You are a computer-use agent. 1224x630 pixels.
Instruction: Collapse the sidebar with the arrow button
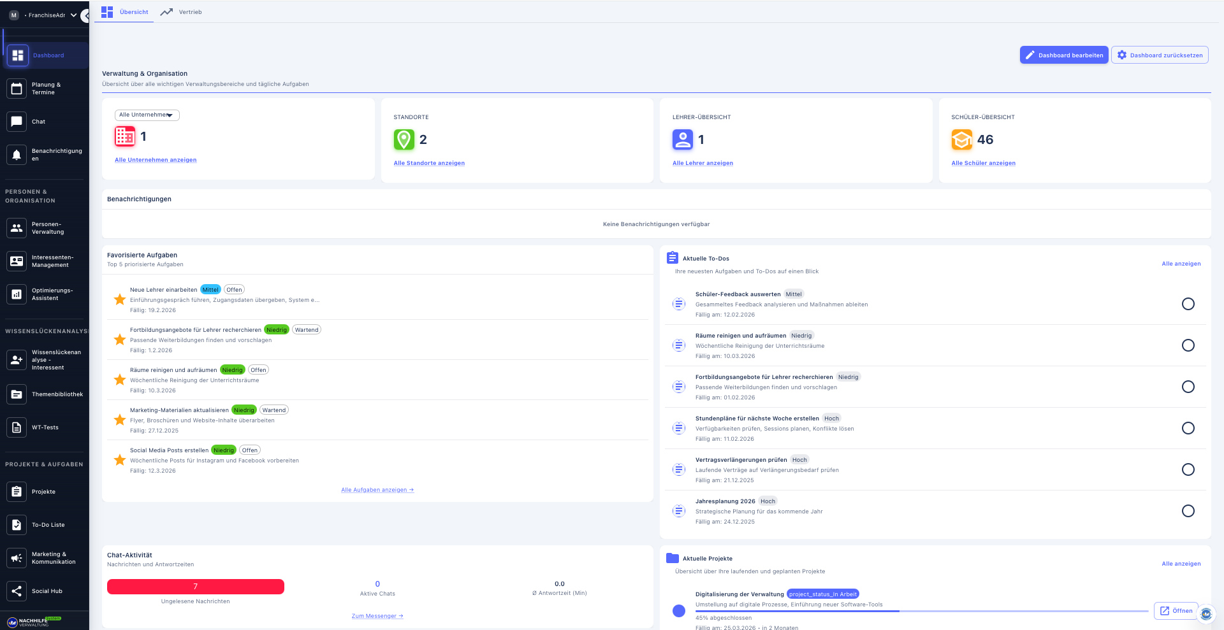click(x=85, y=15)
